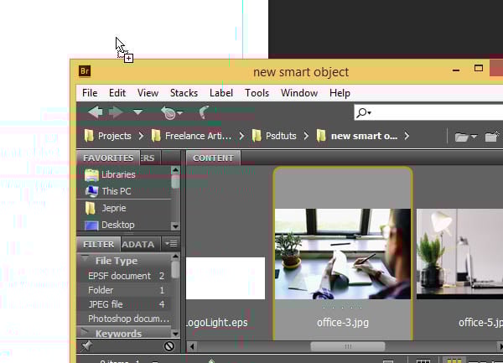
Task: Expand the Keywords filter section
Action: (86, 331)
